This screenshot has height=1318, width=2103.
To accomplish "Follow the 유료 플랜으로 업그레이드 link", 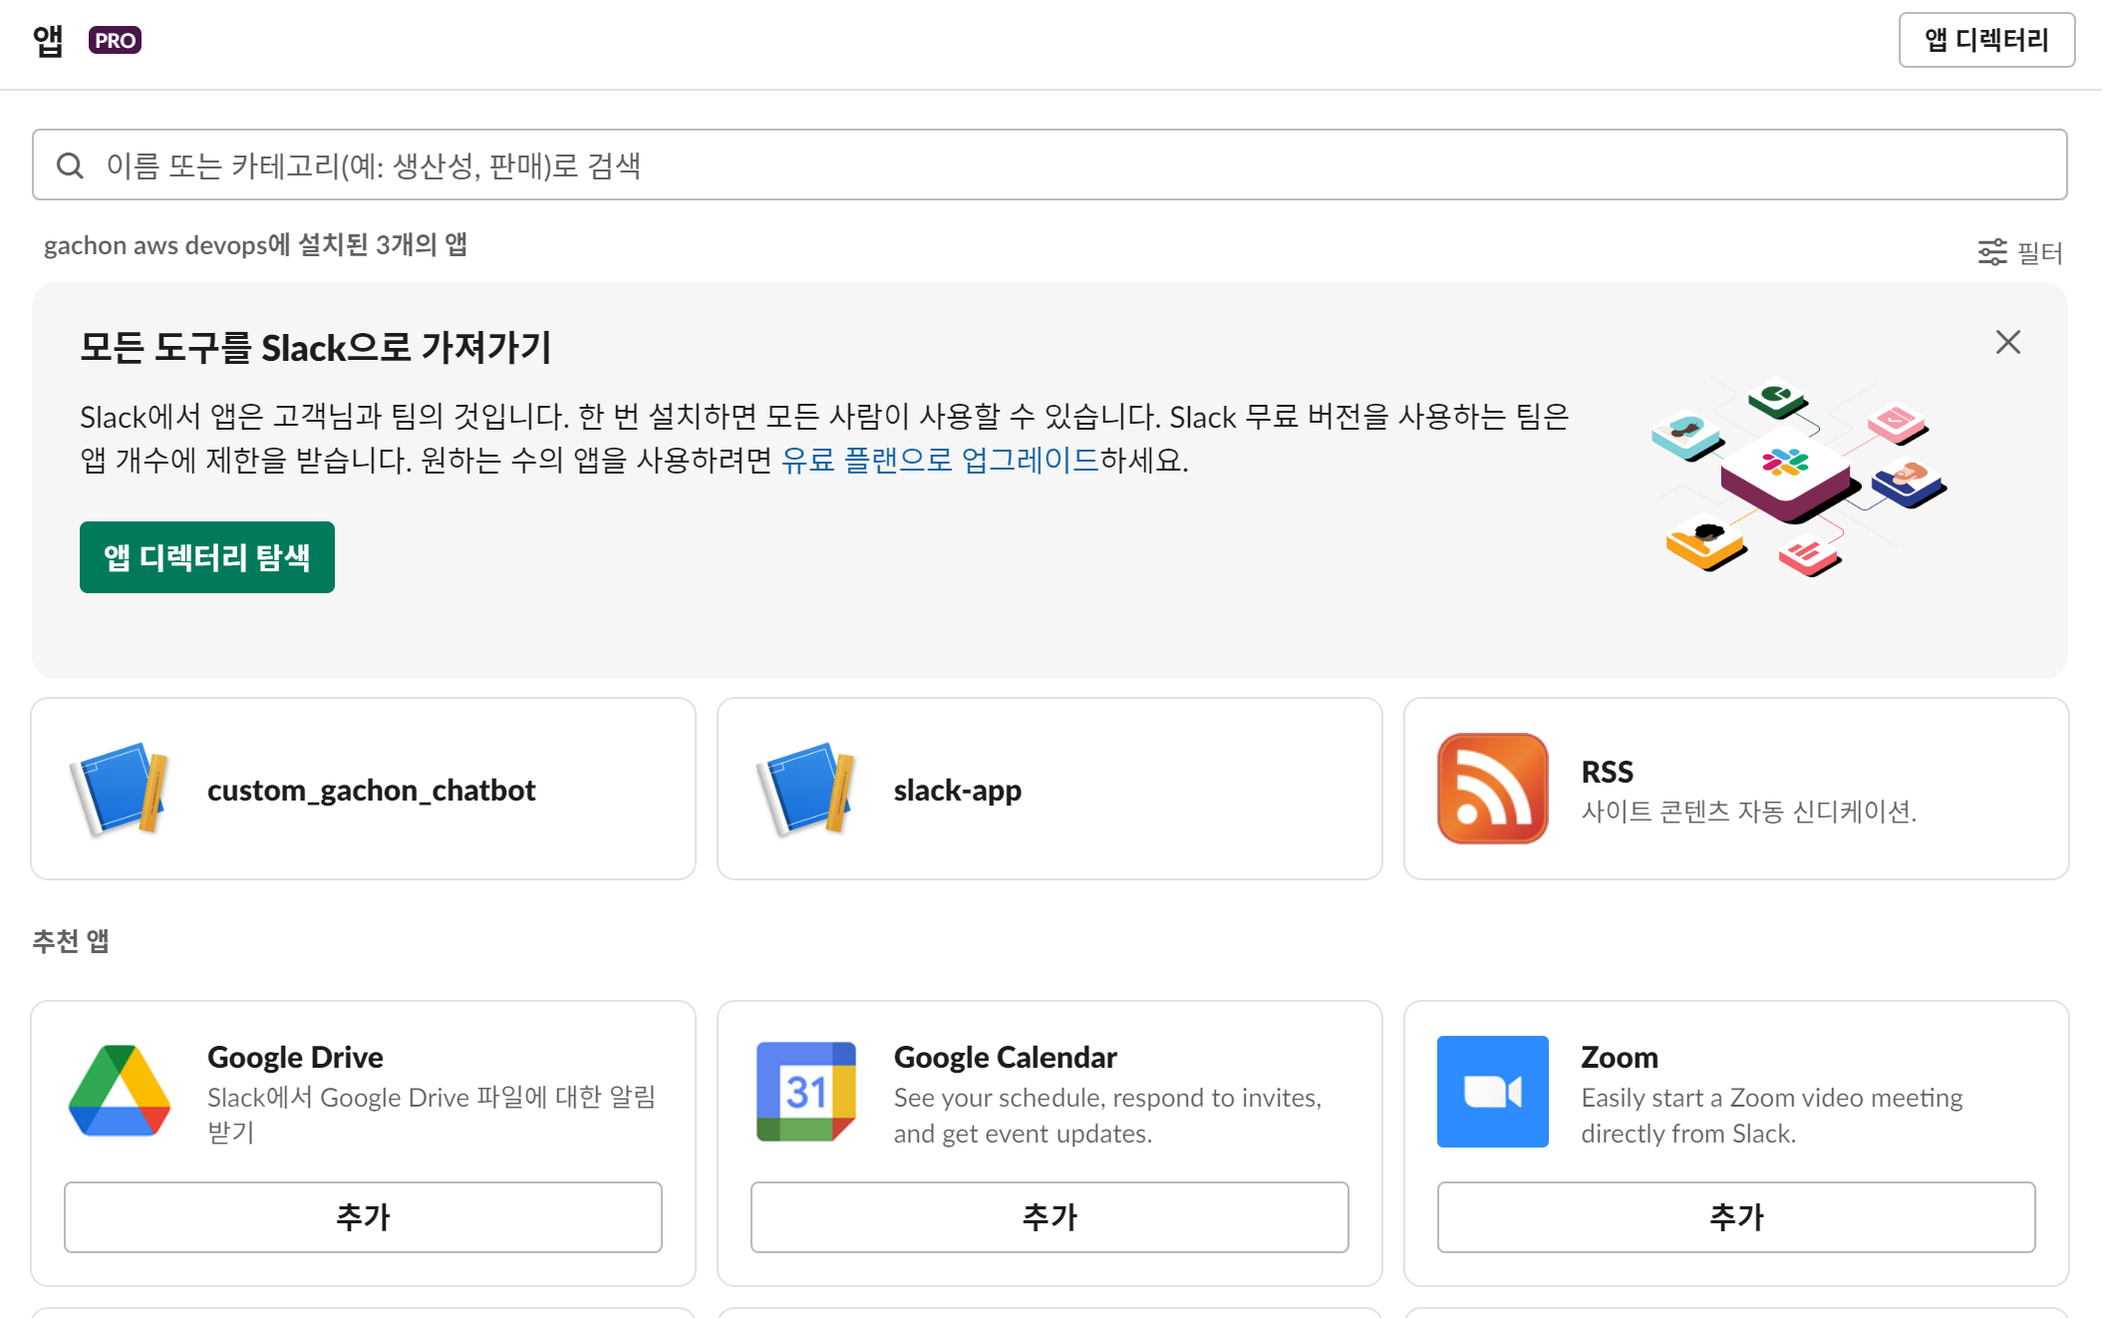I will tap(940, 460).
